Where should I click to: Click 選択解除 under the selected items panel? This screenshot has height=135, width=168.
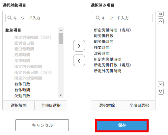point(107,105)
